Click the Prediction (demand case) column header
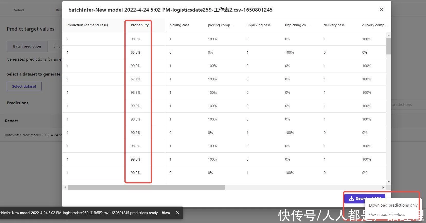Viewport: 426px width, 223px height. coord(87,25)
